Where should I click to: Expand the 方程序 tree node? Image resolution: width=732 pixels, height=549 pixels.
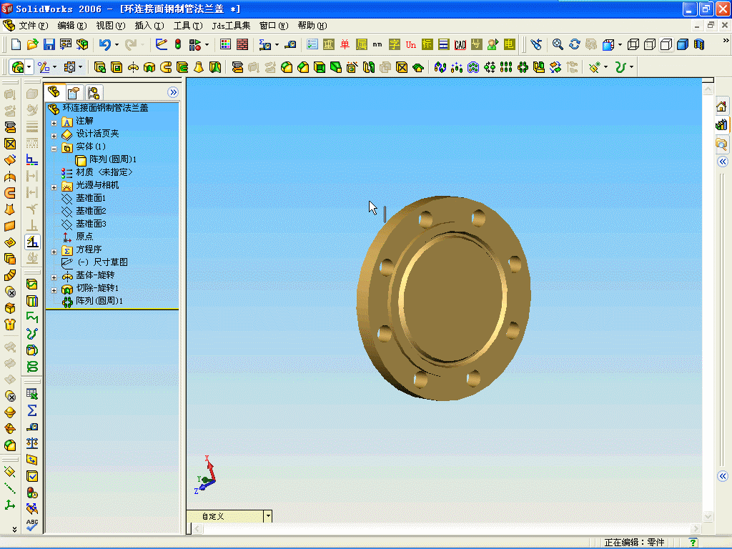coord(54,252)
